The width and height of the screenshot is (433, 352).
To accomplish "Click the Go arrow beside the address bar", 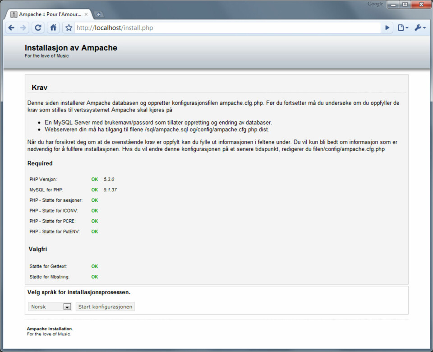I will pyautogui.click(x=387, y=28).
